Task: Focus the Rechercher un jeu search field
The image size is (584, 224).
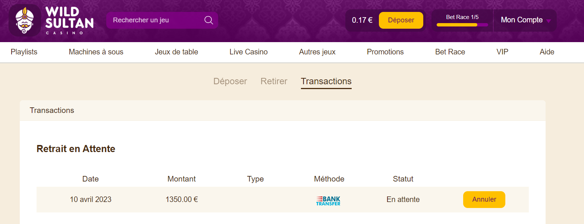Action: pyautogui.click(x=157, y=20)
